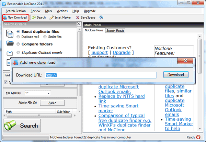The width and height of the screenshot is (206, 142).
Task: Click the Search toolbar button
Action: click(x=38, y=18)
